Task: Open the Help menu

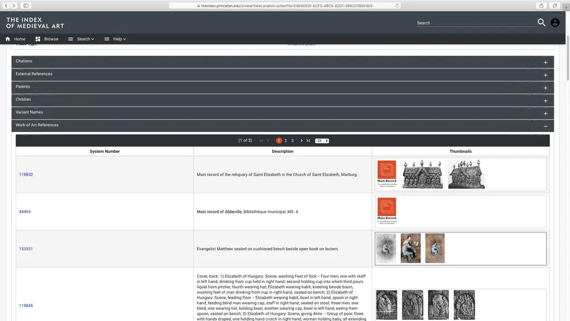Action: [115, 39]
